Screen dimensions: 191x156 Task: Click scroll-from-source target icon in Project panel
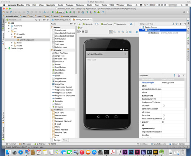(36, 20)
